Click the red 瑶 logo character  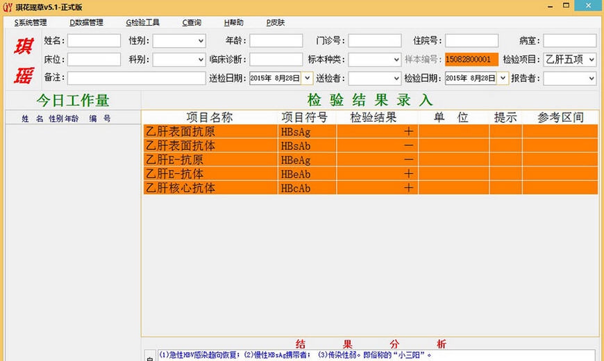pyautogui.click(x=24, y=75)
